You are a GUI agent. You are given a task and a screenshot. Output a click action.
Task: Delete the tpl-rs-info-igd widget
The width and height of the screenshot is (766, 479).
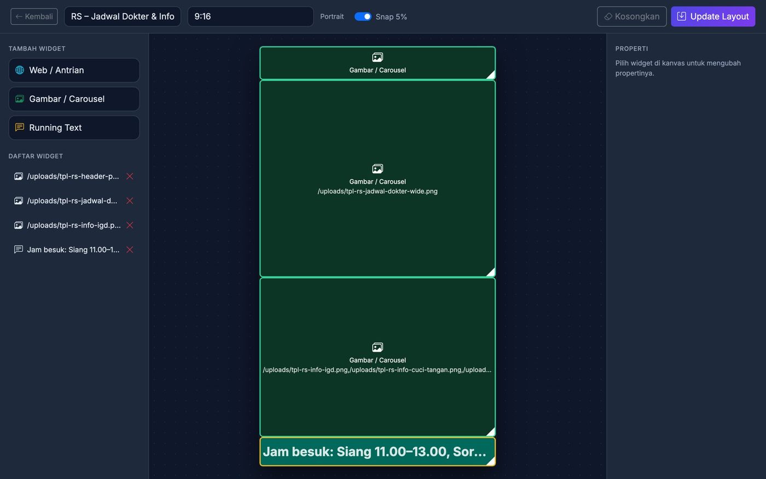coord(130,225)
